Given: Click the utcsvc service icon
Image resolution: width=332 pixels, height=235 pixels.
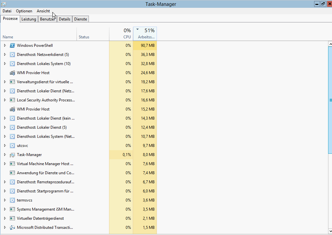Looking at the screenshot, I should tap(12, 146).
